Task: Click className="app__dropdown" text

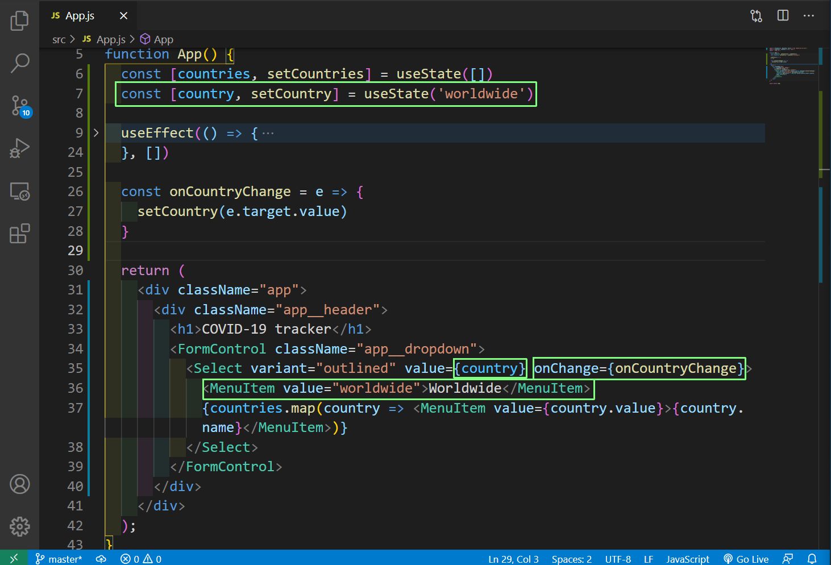Action: click(376, 349)
